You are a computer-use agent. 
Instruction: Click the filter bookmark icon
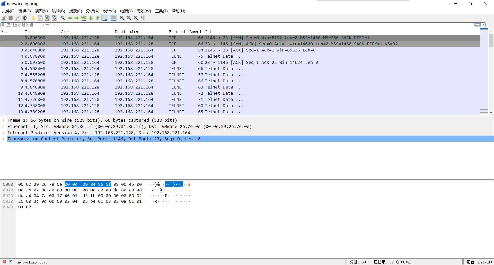click(x=3, y=25)
